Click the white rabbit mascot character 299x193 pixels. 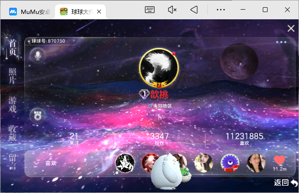[168, 171]
